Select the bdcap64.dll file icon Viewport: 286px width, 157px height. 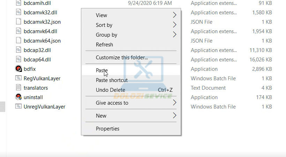coord(19,59)
